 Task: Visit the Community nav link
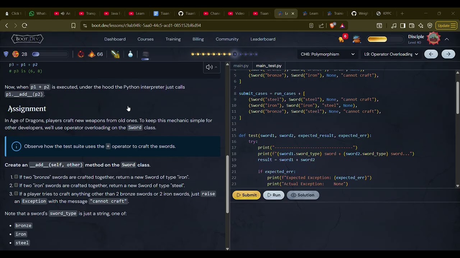pyautogui.click(x=227, y=39)
